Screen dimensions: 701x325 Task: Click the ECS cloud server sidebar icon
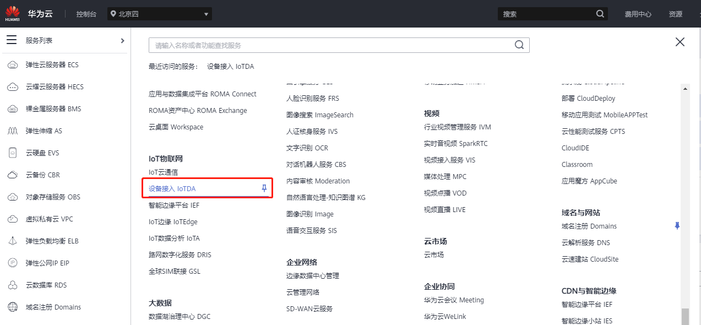[x=12, y=65]
